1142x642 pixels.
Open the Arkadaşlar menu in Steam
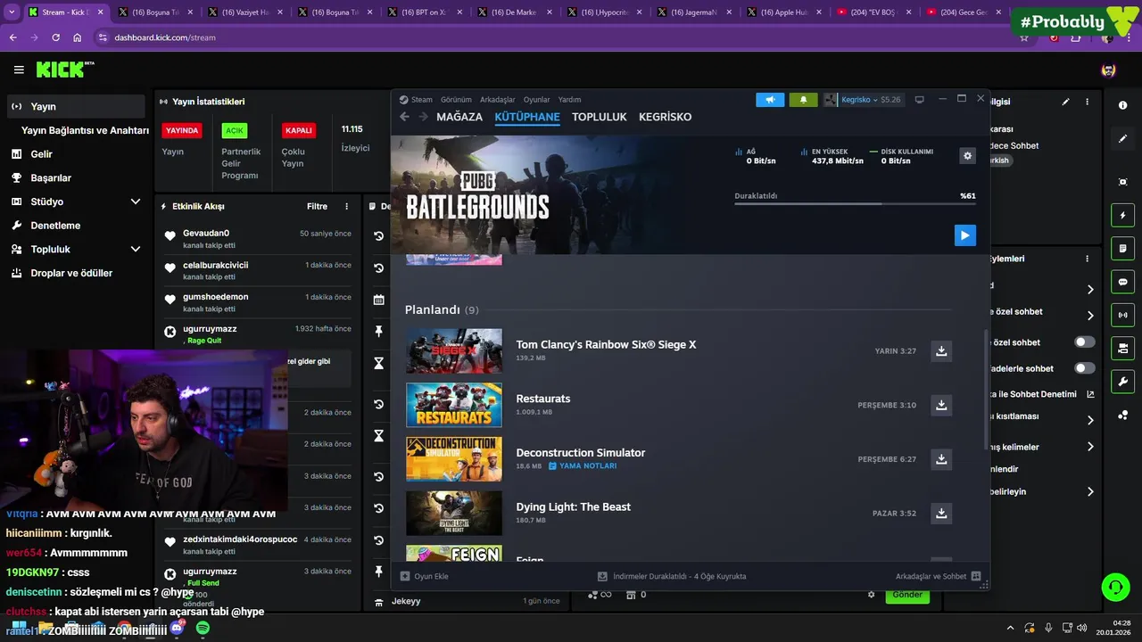point(498,100)
